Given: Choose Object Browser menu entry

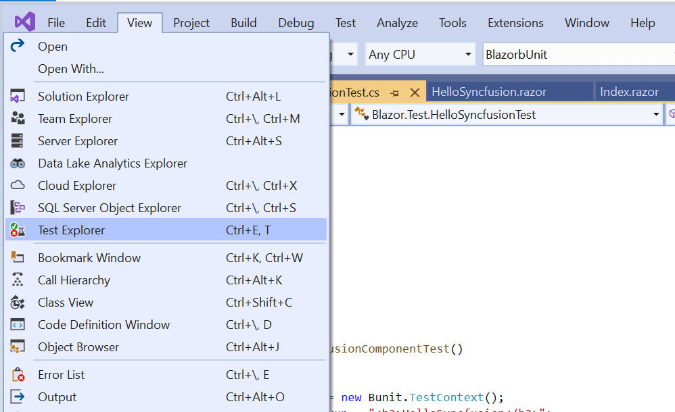Looking at the screenshot, I should coord(166,347).
